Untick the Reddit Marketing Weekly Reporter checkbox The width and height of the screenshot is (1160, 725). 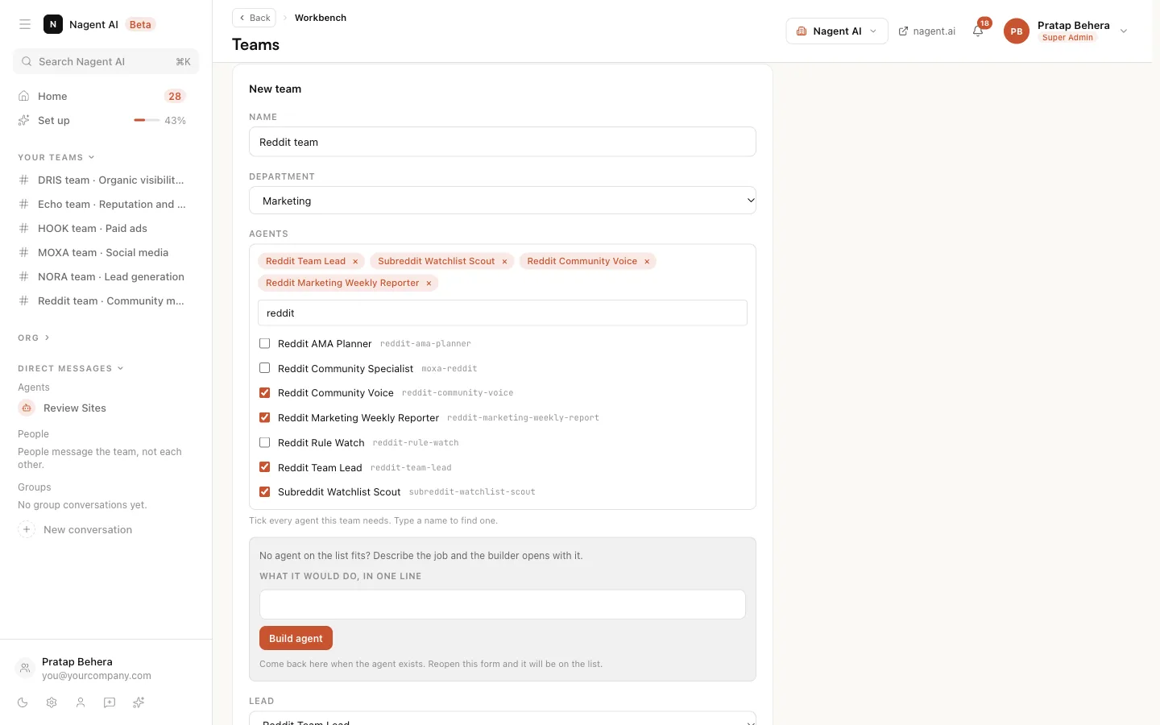pos(264,417)
